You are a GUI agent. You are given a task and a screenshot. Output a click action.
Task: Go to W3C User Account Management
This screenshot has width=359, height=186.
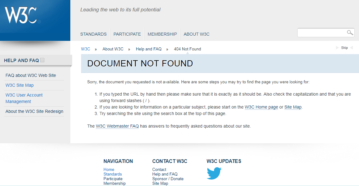click(x=24, y=98)
